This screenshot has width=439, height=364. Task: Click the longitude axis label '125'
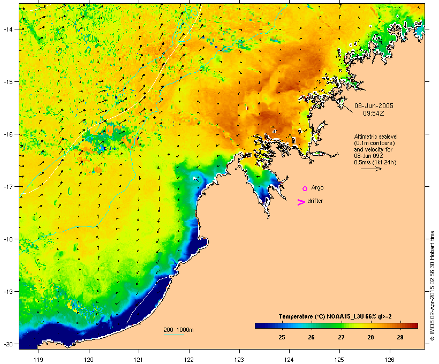(339, 360)
